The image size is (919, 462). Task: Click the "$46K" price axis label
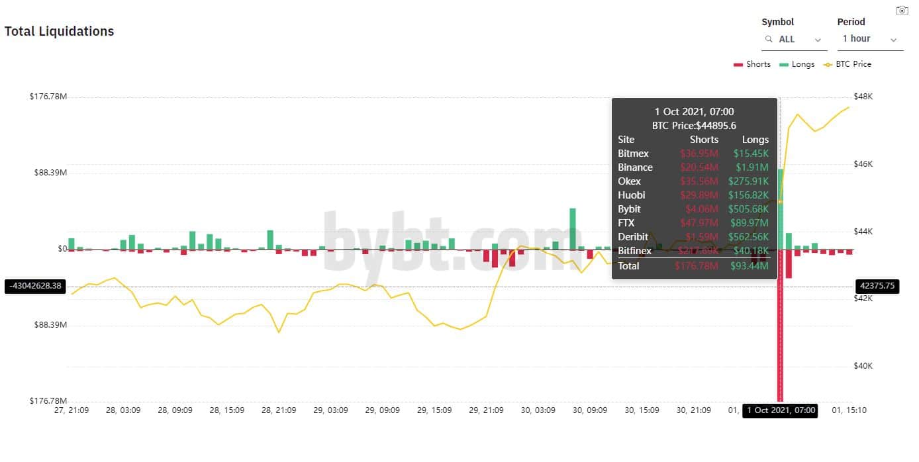click(863, 164)
